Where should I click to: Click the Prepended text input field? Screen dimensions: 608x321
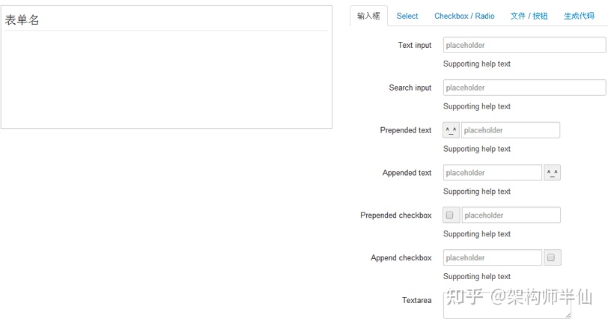coord(511,130)
